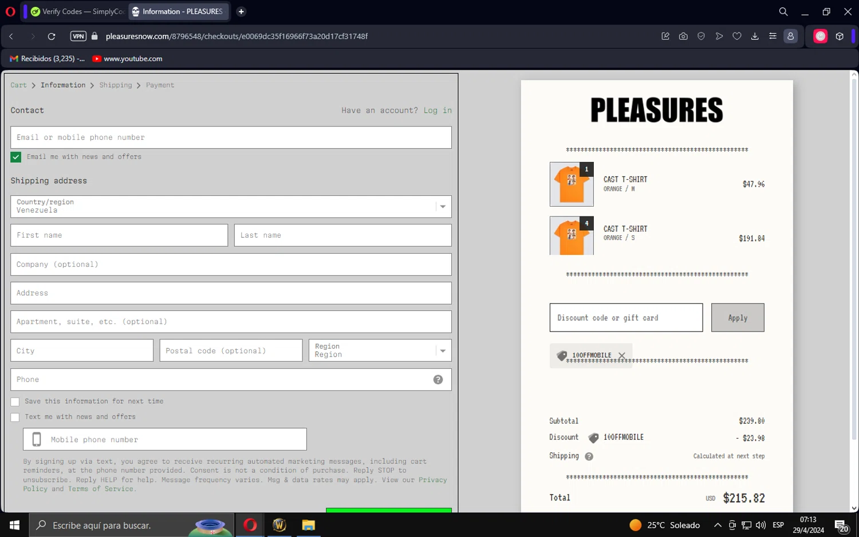Click the shield privacy protection icon

click(x=701, y=36)
